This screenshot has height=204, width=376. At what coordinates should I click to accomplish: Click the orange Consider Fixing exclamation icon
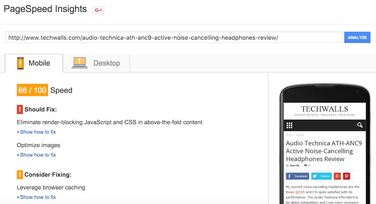[x=20, y=174]
